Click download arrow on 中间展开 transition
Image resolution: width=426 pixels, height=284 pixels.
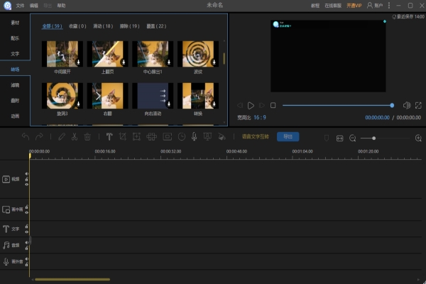(x=79, y=62)
